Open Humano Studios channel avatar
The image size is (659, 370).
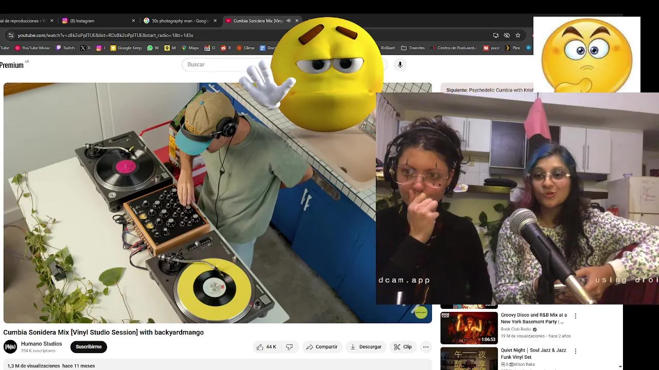[x=10, y=347]
